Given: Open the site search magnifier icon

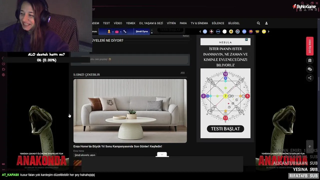Looking at the screenshot, I should tap(258, 23).
